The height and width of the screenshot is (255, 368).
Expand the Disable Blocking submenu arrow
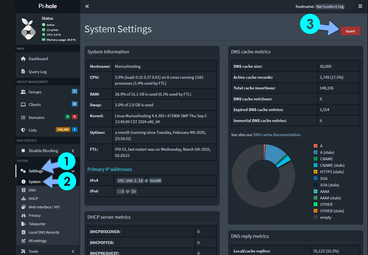point(73,151)
